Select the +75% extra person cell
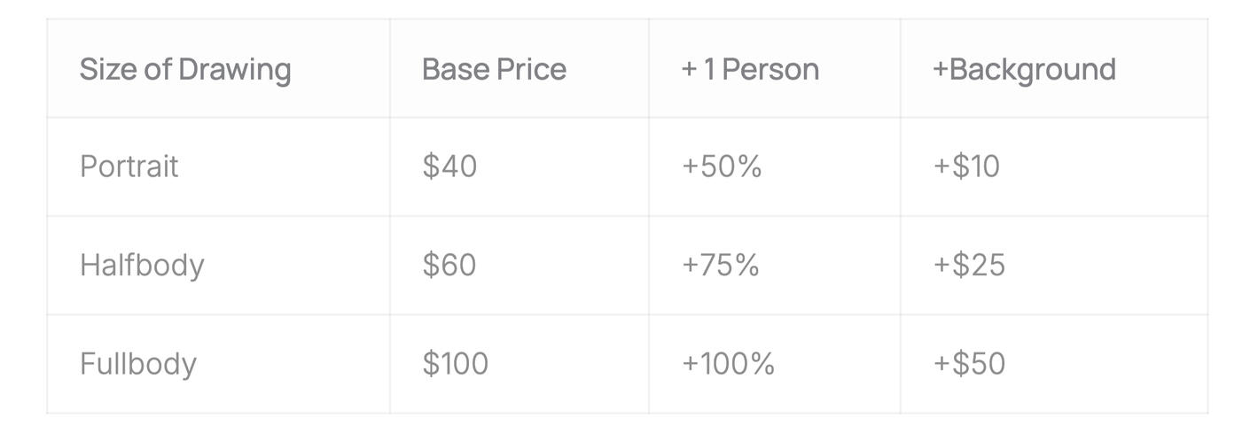1250x433 pixels. tap(720, 265)
